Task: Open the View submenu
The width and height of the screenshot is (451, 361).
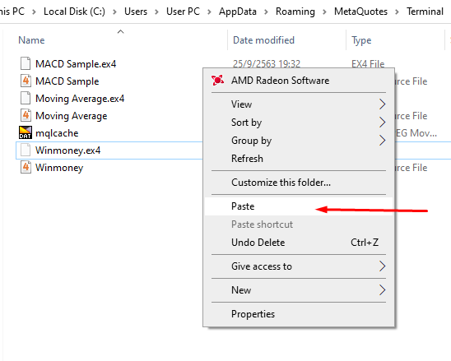Action: (299, 104)
